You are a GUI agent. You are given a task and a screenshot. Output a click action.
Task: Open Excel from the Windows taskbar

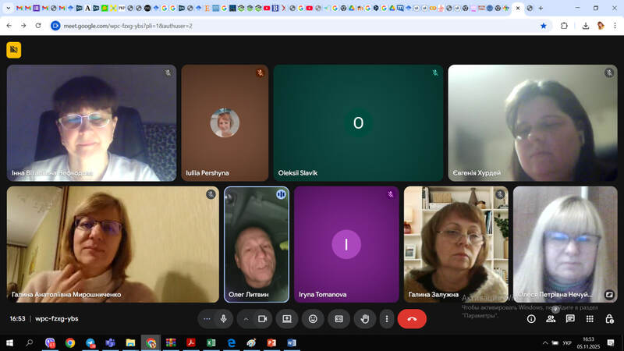click(x=211, y=342)
